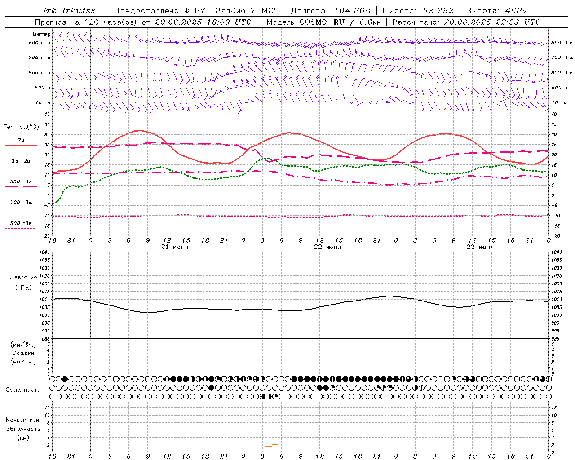Click the 'Долгота: 104.308' longitude value

pyautogui.click(x=331, y=11)
